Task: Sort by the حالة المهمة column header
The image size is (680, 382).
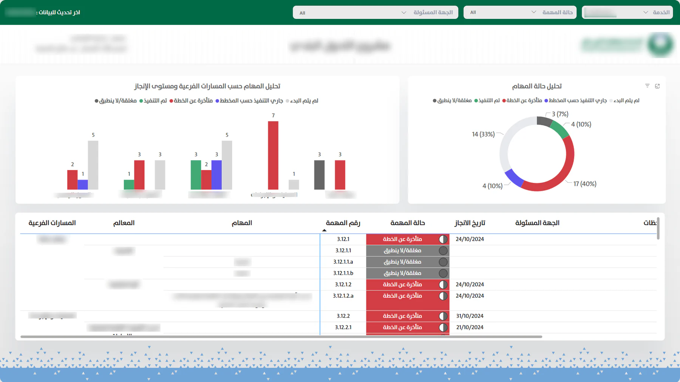Action: click(408, 223)
